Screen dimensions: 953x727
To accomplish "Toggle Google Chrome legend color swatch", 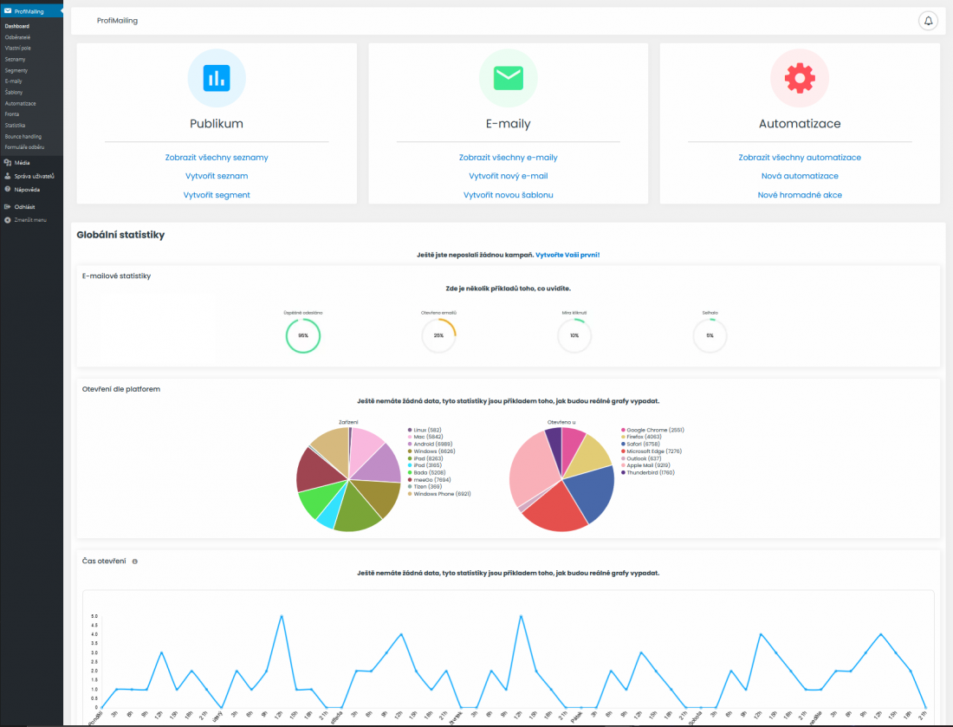I will (623, 430).
